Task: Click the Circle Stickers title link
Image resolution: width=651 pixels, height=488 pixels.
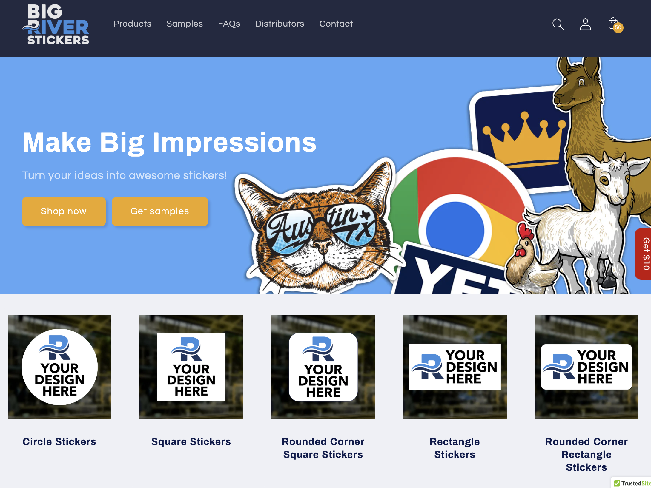Action: tap(59, 441)
